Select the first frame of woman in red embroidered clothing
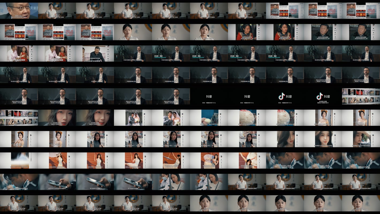Image resolution: width=380 pixels, height=214 pixels. [247, 32]
